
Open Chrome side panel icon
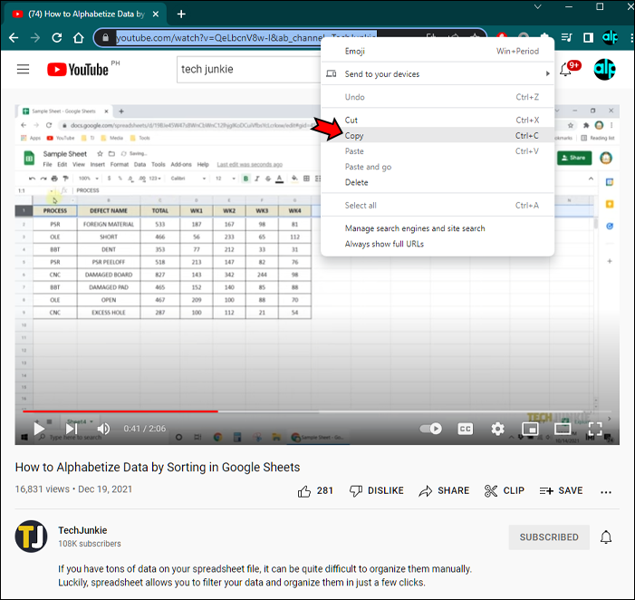click(588, 38)
